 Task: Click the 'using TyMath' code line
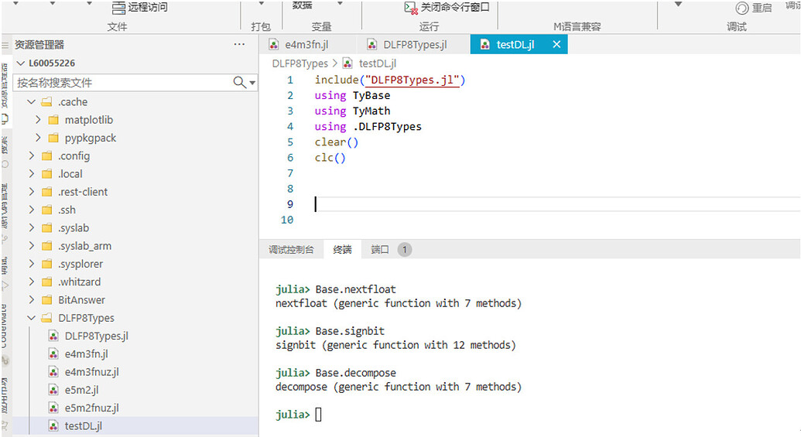pos(352,111)
